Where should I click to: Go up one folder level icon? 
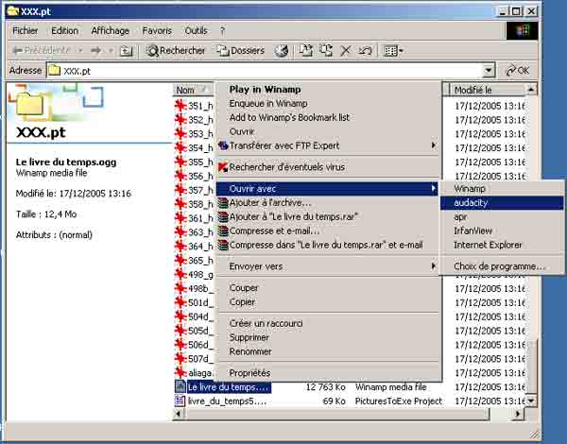126,51
